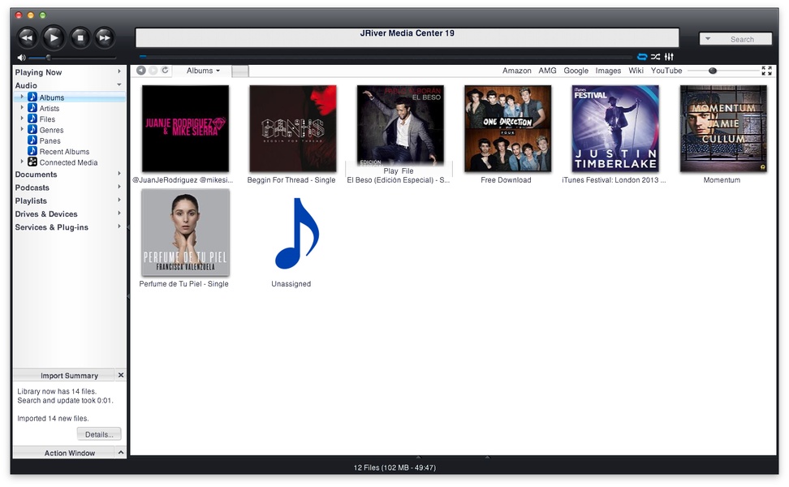Refresh the view with the reload icon
The image size is (789, 487).
[x=165, y=71]
